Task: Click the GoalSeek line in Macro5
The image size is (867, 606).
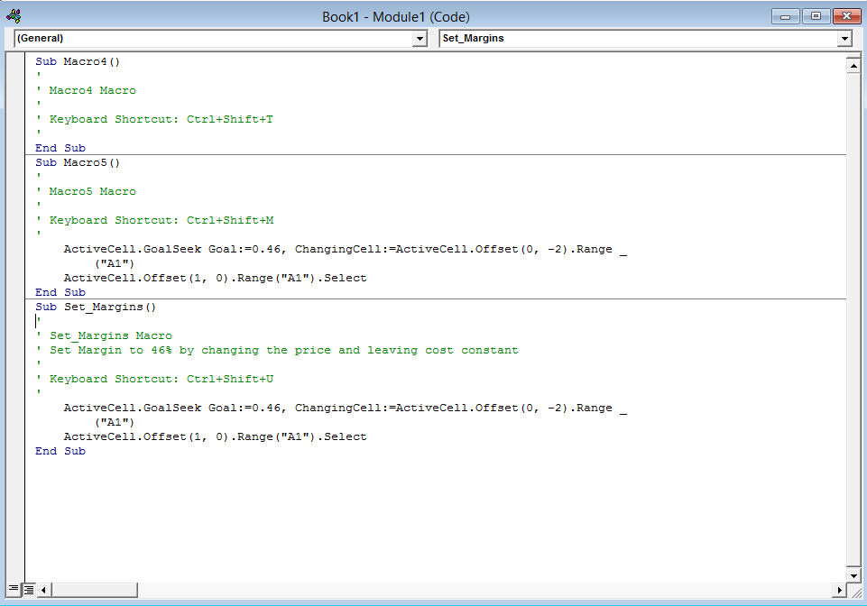Action: click(x=345, y=249)
